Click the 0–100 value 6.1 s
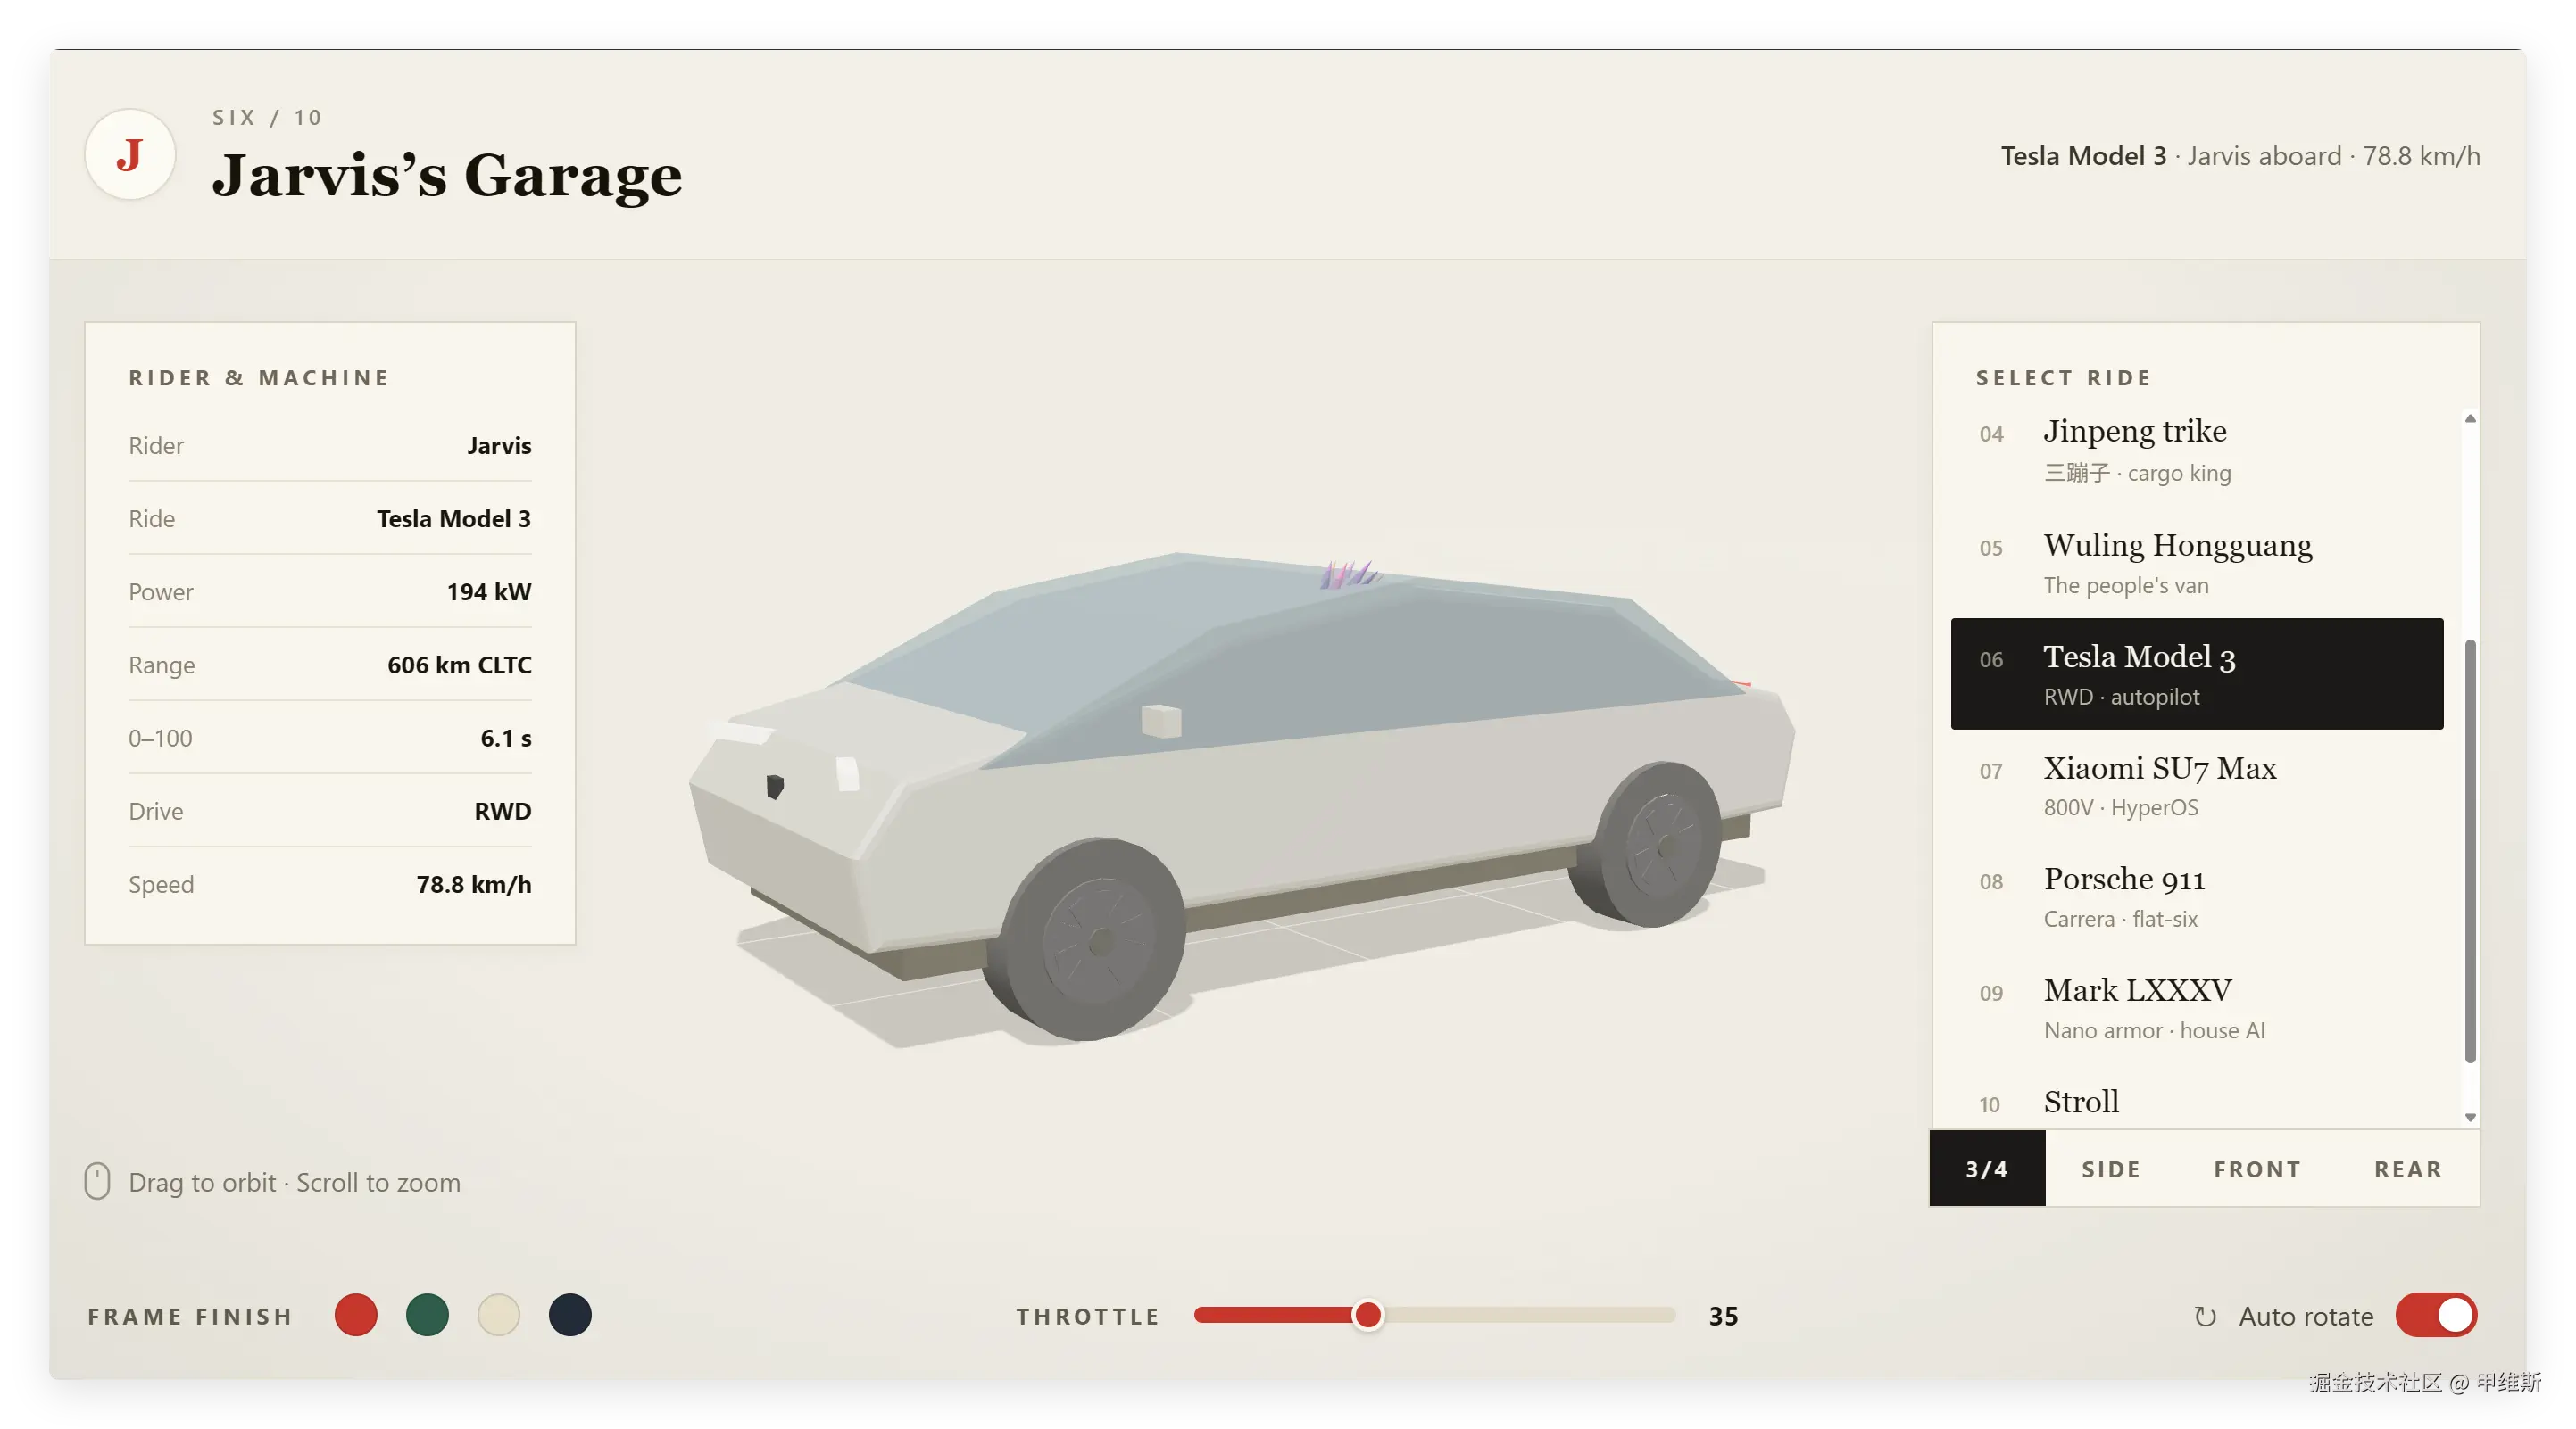The image size is (2576, 1429). 506,738
